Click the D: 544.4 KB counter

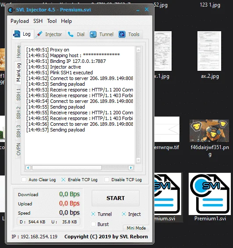pos(32,222)
